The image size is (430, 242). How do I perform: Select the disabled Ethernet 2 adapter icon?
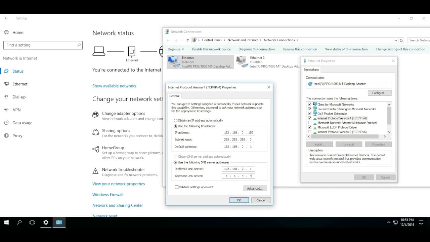click(242, 62)
